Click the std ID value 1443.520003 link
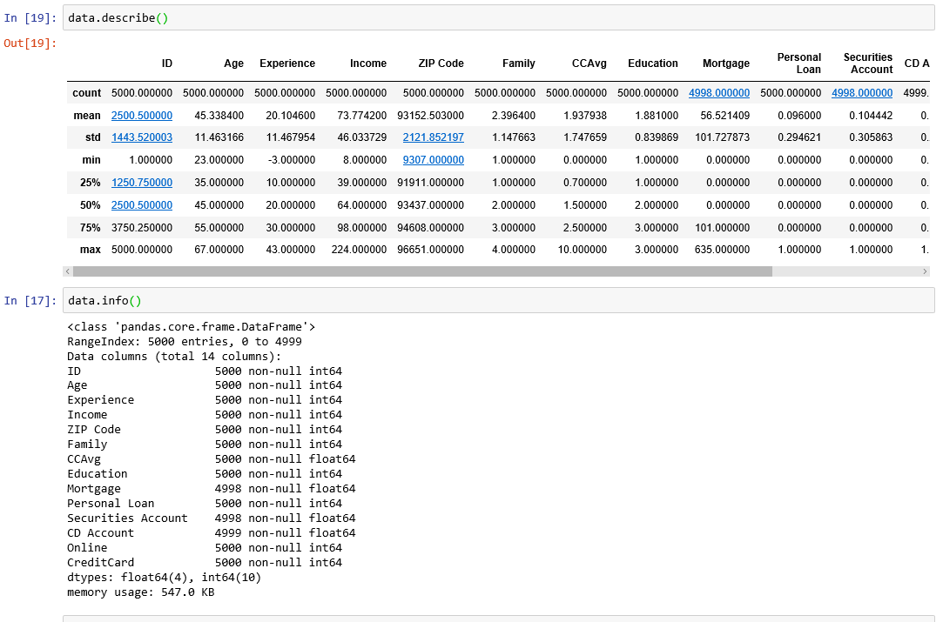Image resolution: width=943 pixels, height=622 pixels. (x=141, y=138)
